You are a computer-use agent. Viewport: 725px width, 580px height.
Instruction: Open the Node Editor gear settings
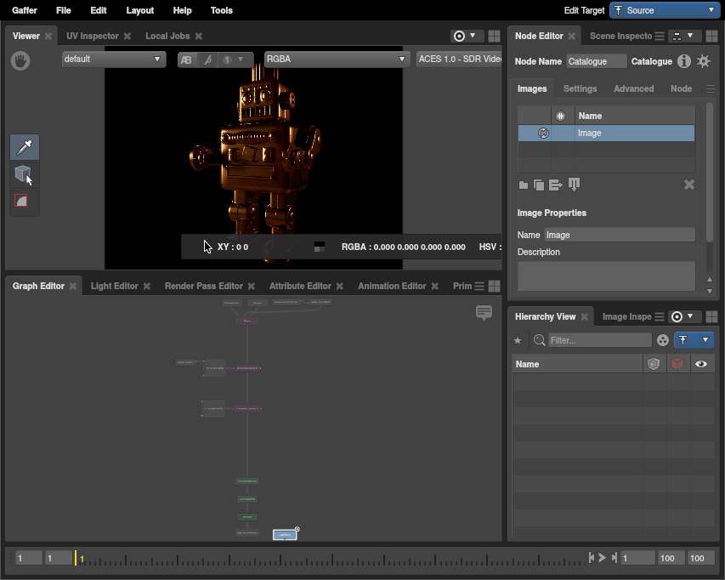[x=704, y=61]
